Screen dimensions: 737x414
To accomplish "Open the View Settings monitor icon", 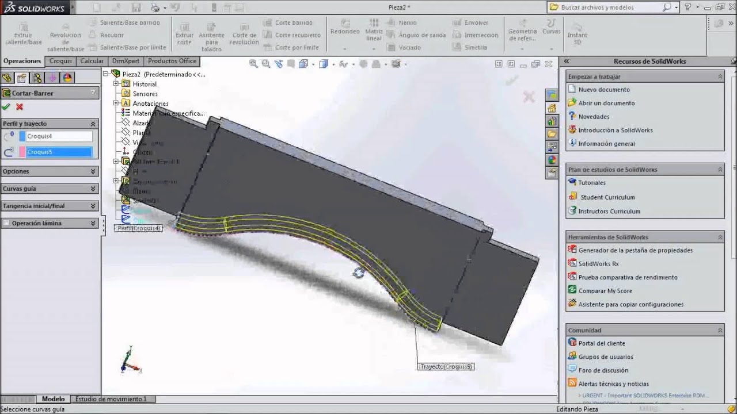I will click(395, 64).
